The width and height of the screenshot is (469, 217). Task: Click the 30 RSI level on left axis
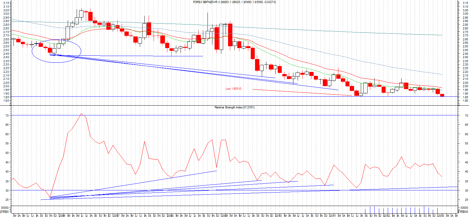click(x=6, y=190)
